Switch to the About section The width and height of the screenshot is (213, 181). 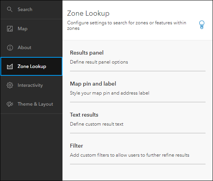tap(31, 48)
